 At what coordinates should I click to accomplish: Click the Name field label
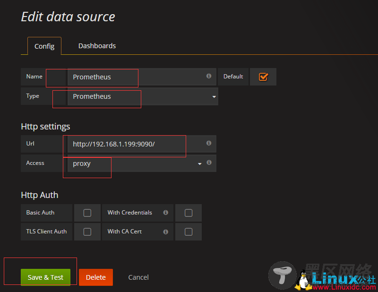pos(34,77)
